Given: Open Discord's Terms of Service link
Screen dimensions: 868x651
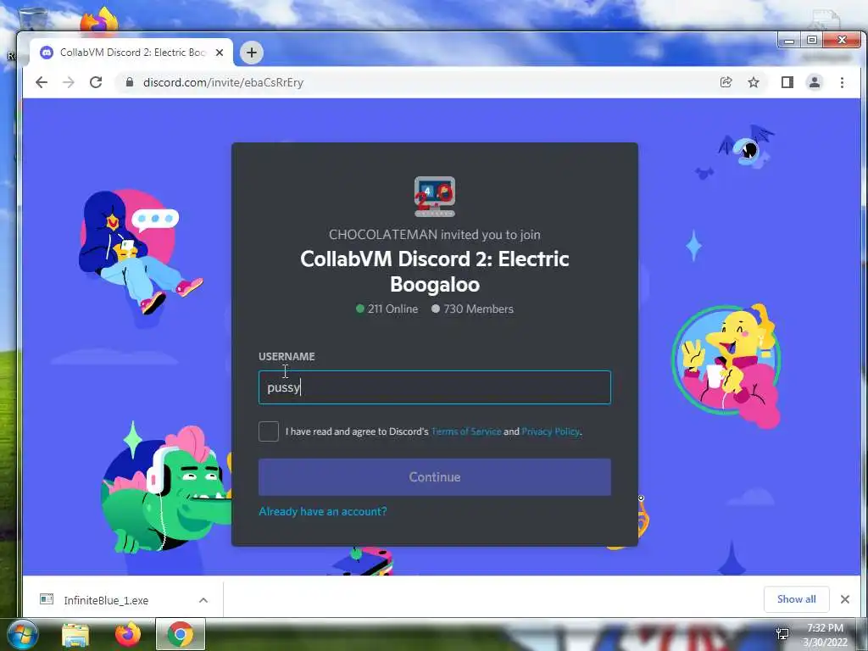Looking at the screenshot, I should 466,431.
